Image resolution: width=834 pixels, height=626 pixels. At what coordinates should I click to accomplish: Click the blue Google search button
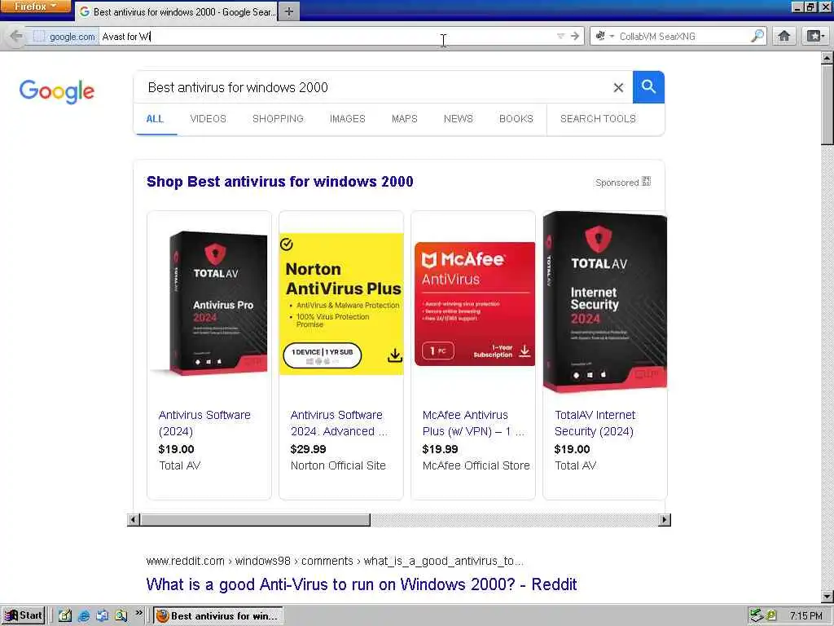pos(648,86)
